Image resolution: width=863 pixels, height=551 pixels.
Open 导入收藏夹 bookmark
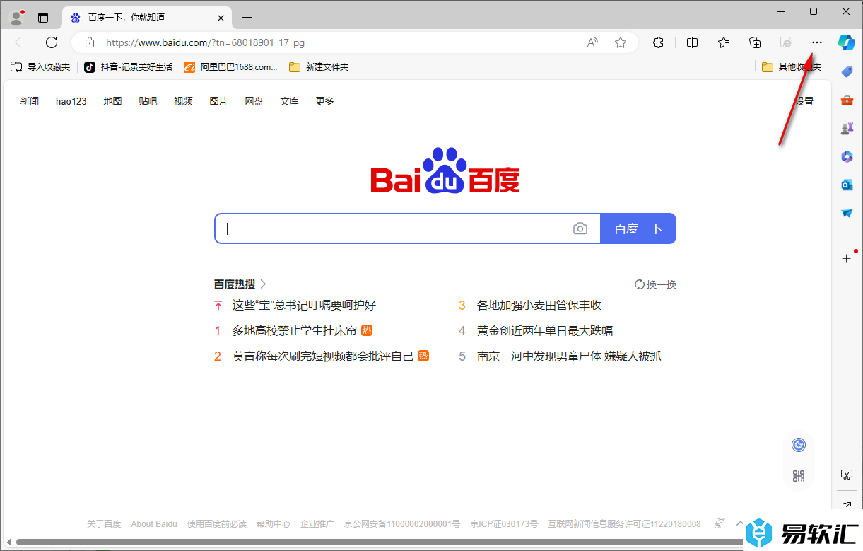pos(40,67)
